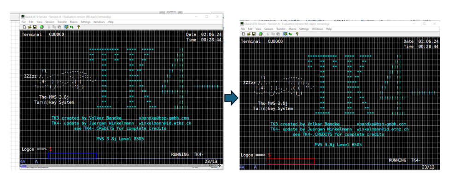Click the Close link below left window
Viewport: 460px width, 176px height.
[23, 166]
